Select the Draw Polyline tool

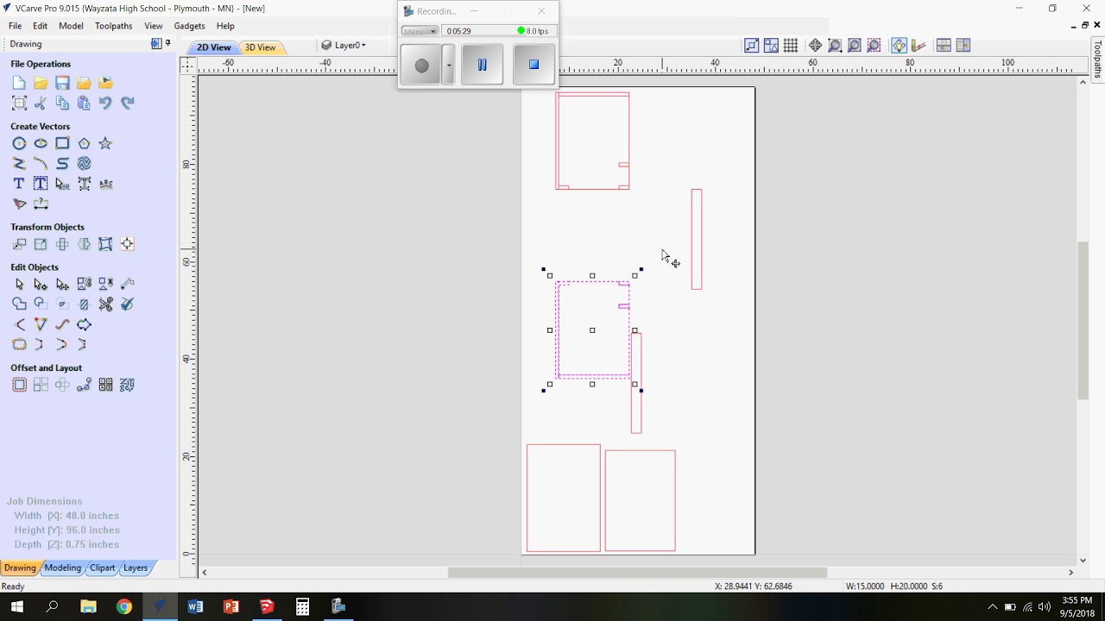(19, 163)
